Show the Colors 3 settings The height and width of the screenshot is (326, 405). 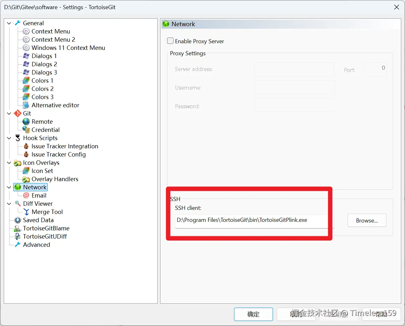(42, 97)
